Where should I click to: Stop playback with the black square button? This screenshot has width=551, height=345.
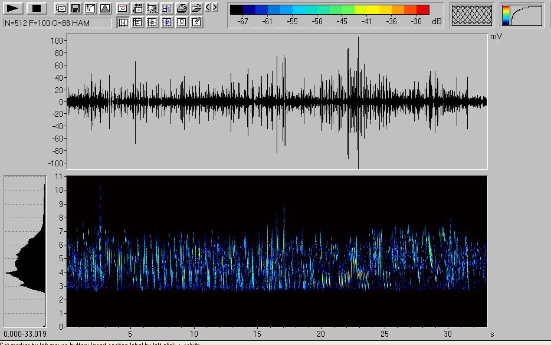tap(37, 8)
